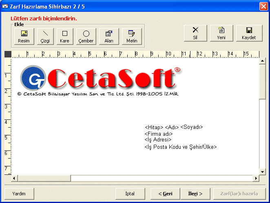The height and width of the screenshot is (203, 270).
Task: Click the vertical scrollbar thumb
Action: click(262, 82)
